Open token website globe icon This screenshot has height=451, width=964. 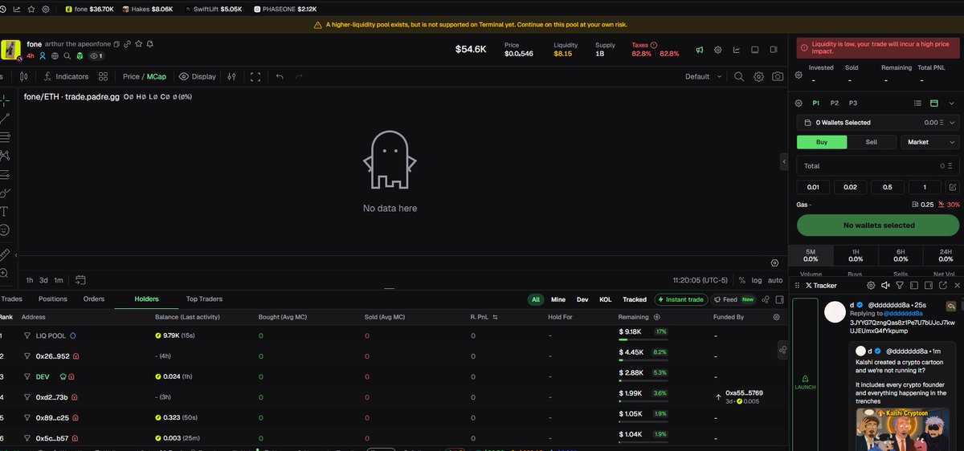tap(55, 56)
